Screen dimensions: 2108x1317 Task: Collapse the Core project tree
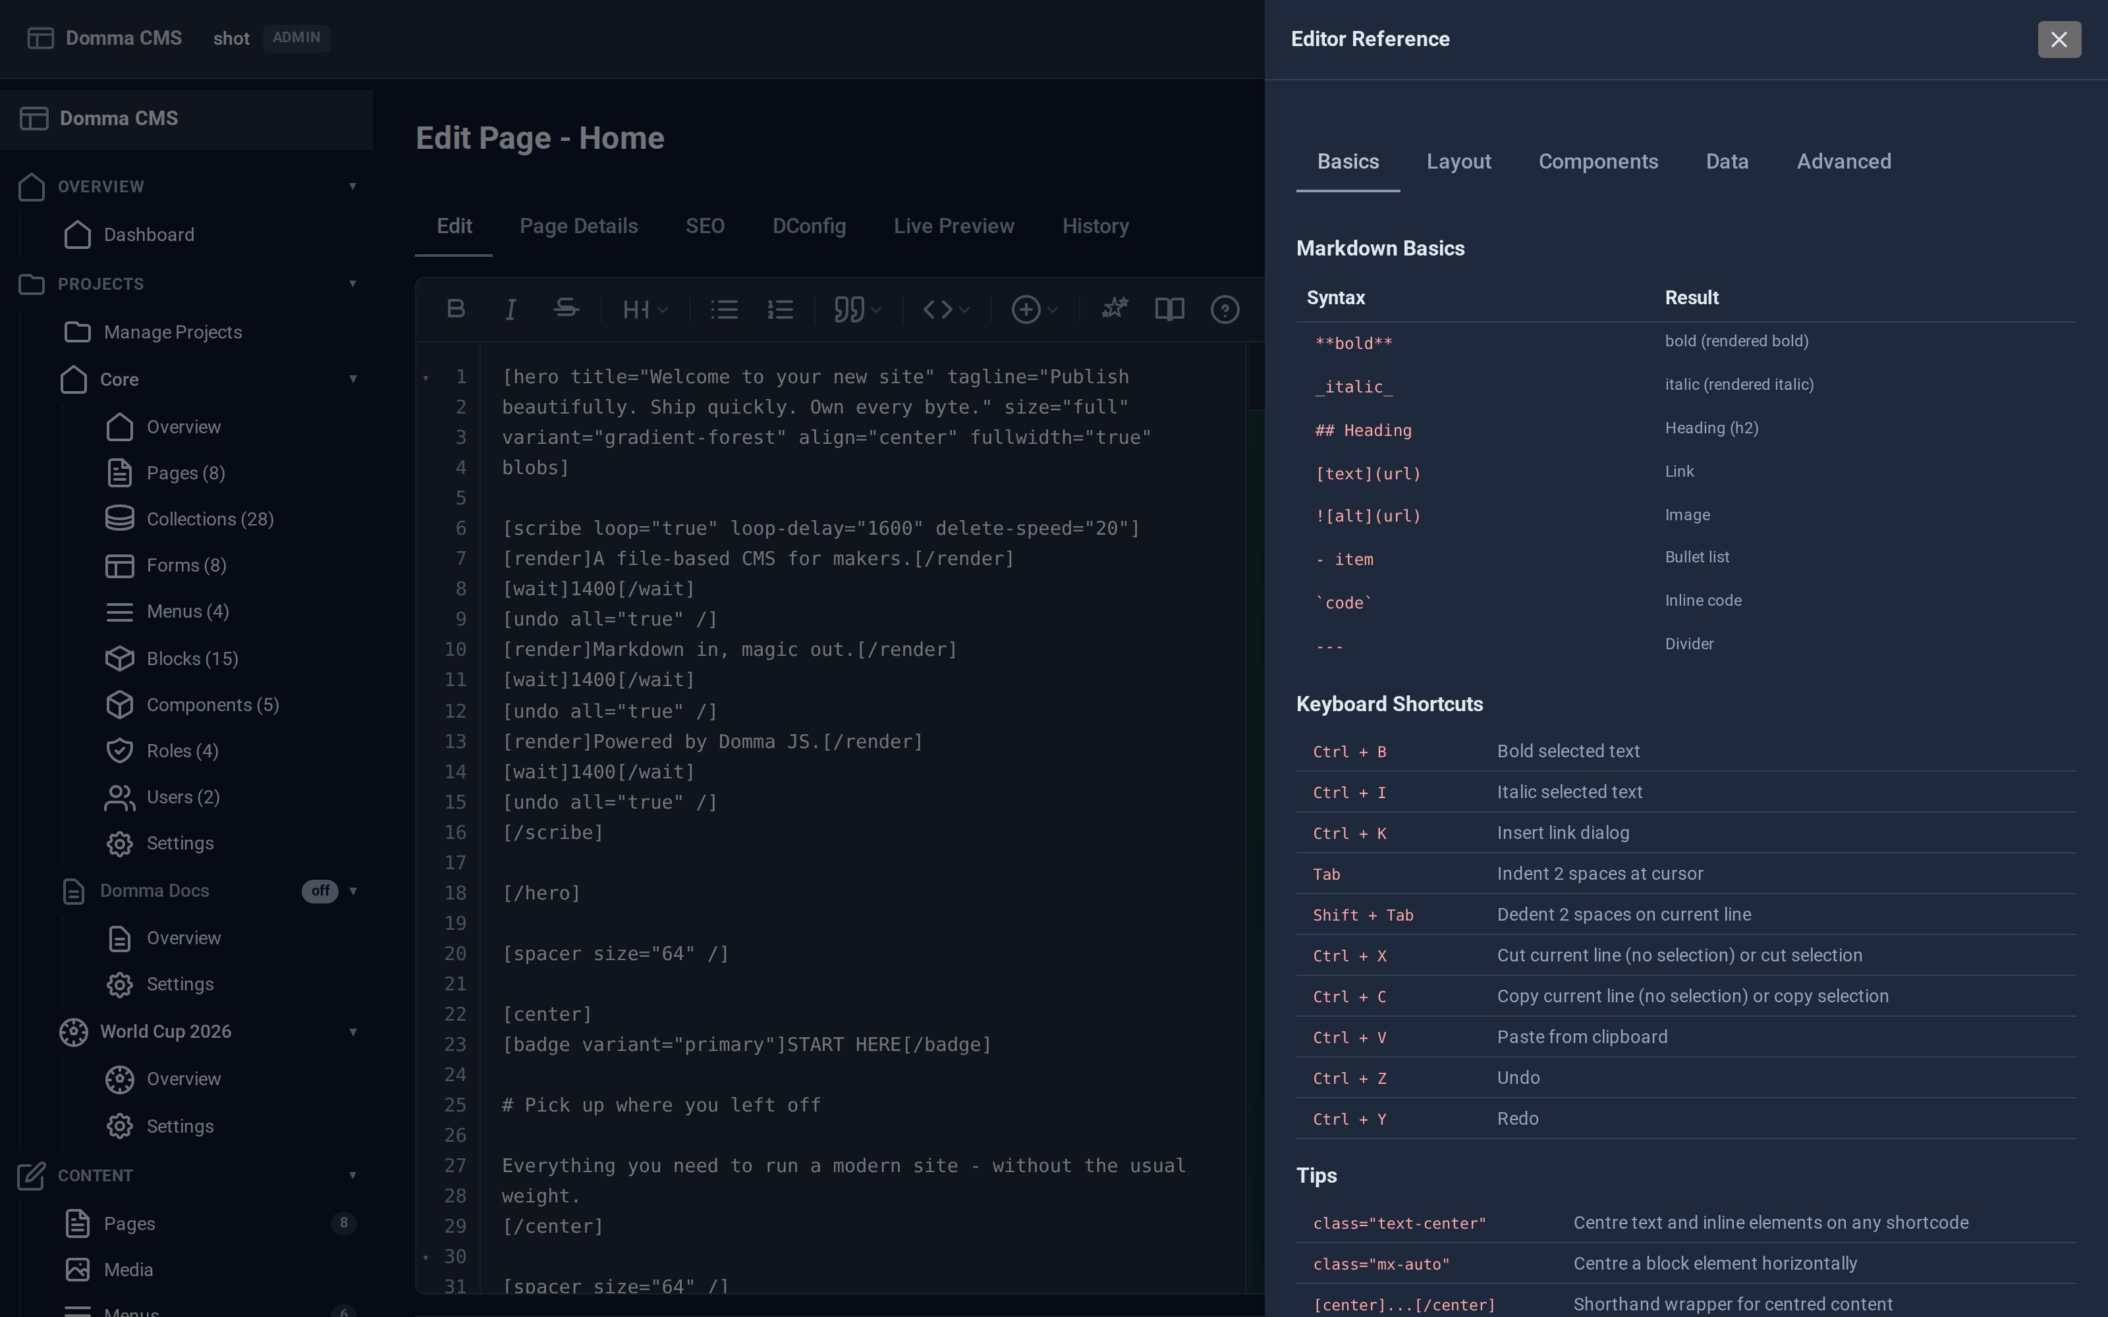353,379
